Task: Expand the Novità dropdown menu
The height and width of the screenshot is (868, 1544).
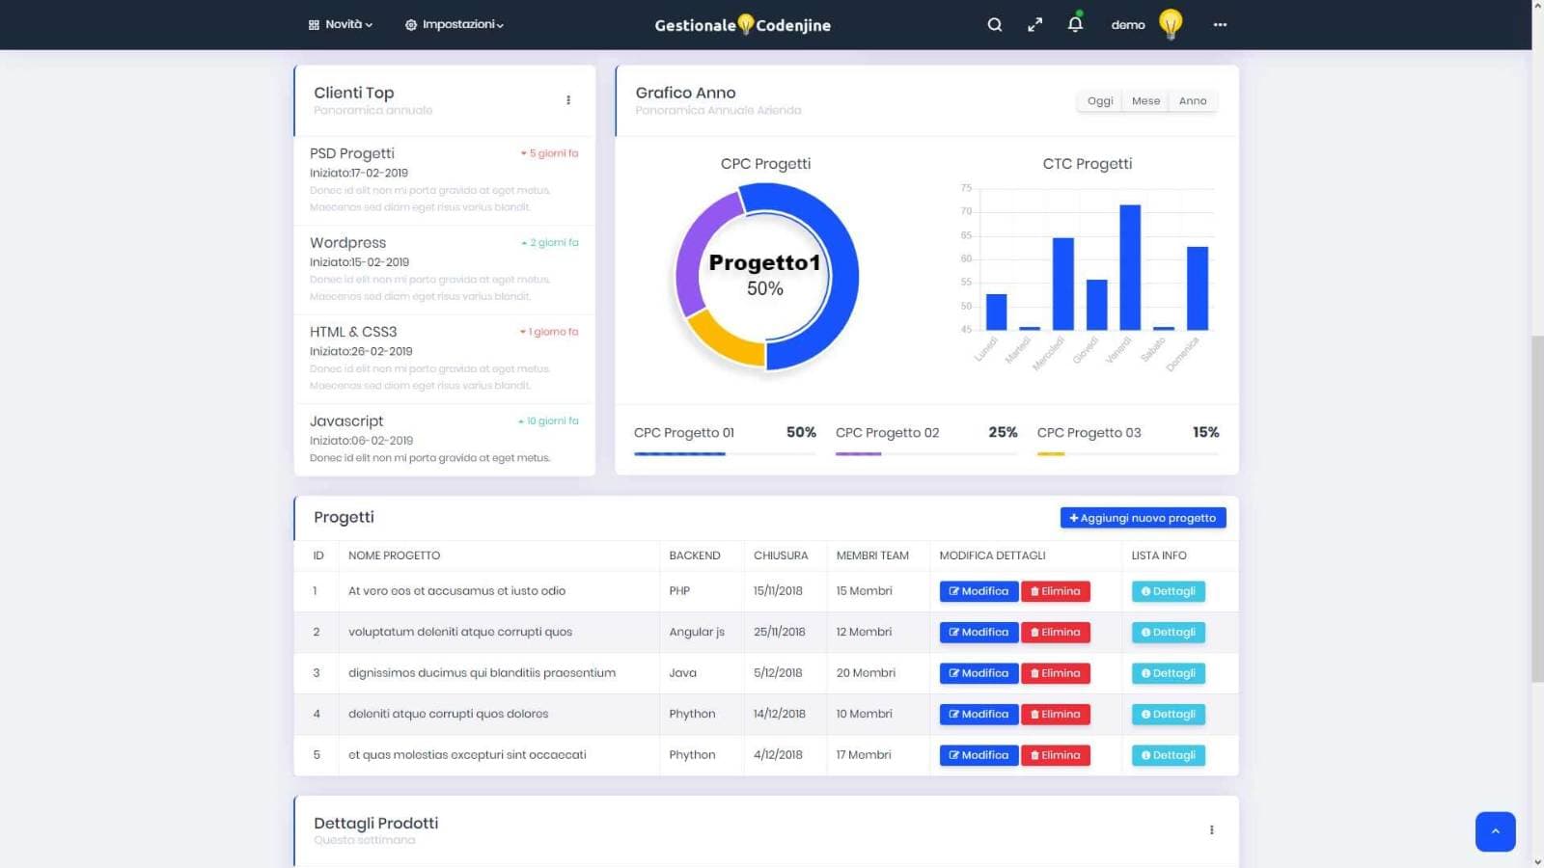Action: click(341, 25)
